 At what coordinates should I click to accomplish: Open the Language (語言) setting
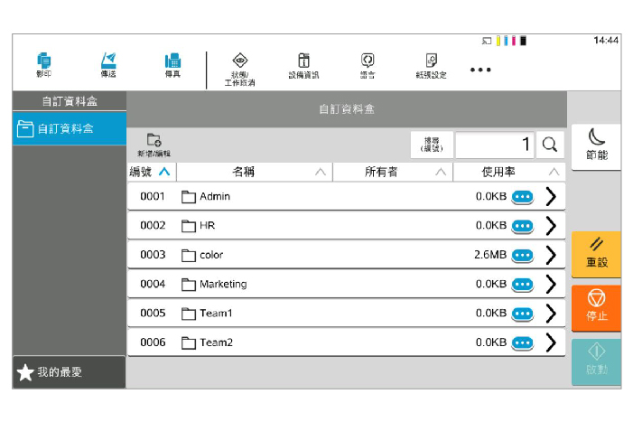(x=368, y=66)
